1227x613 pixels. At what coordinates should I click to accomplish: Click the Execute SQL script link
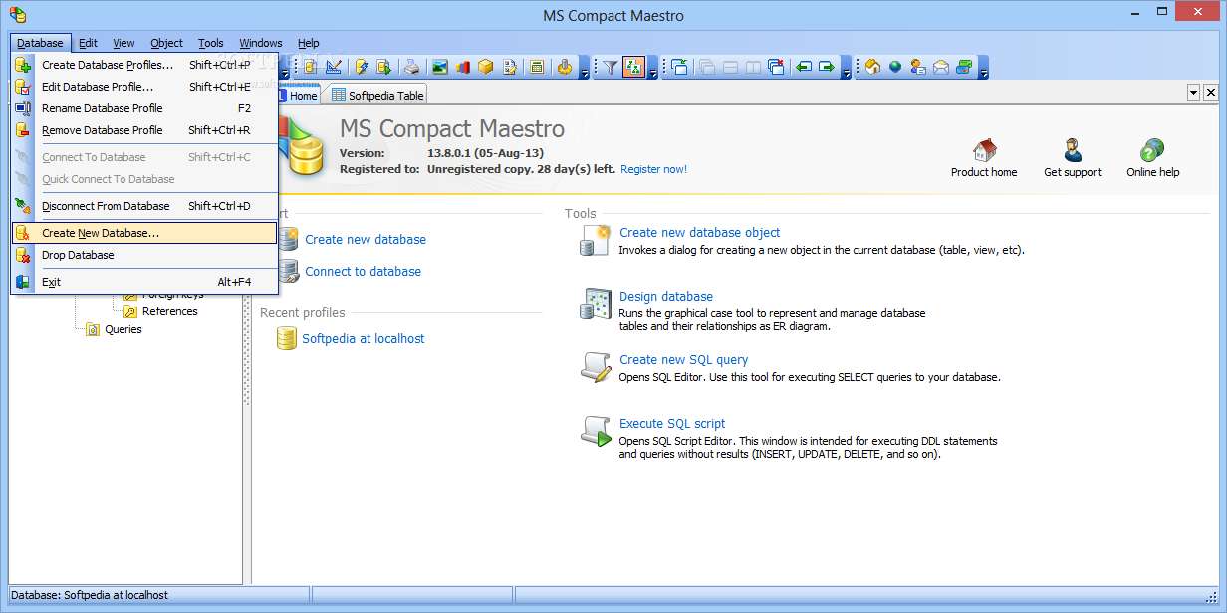point(672,423)
